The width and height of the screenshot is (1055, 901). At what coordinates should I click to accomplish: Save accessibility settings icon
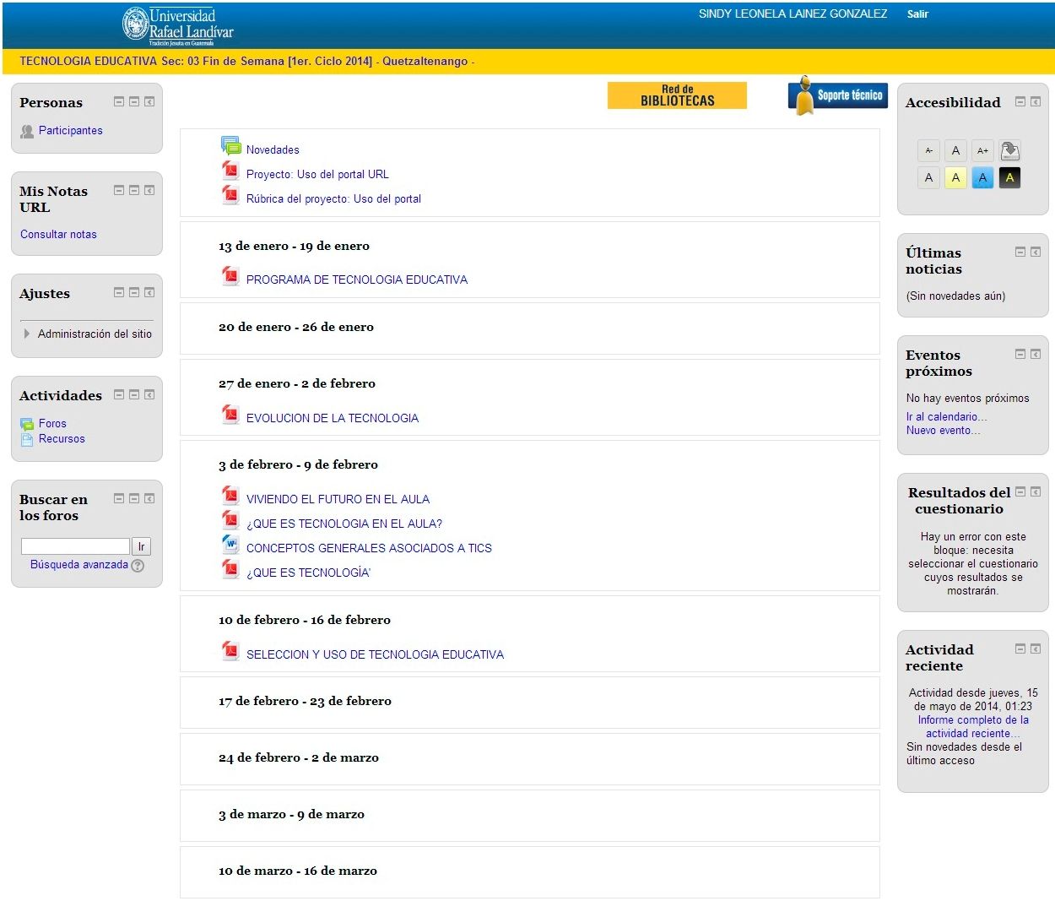tap(1009, 150)
